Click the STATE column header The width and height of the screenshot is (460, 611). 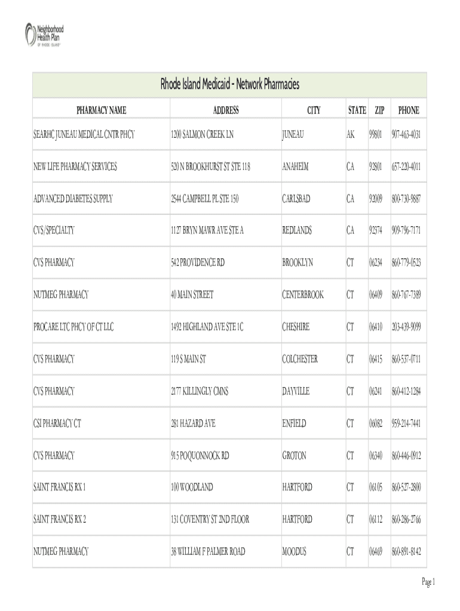coord(357,110)
